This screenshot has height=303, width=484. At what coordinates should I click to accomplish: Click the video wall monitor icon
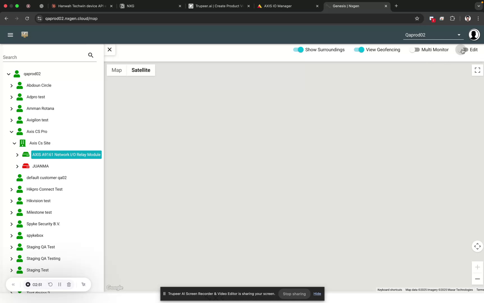25,35
